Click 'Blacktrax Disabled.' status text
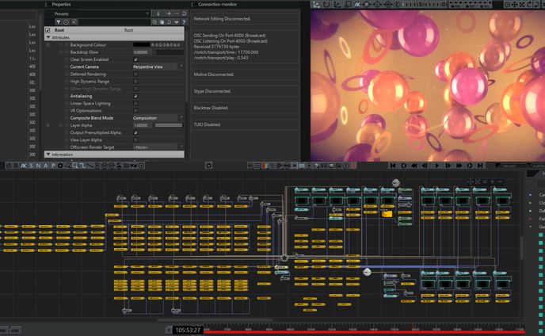The image size is (545, 336). click(211, 108)
